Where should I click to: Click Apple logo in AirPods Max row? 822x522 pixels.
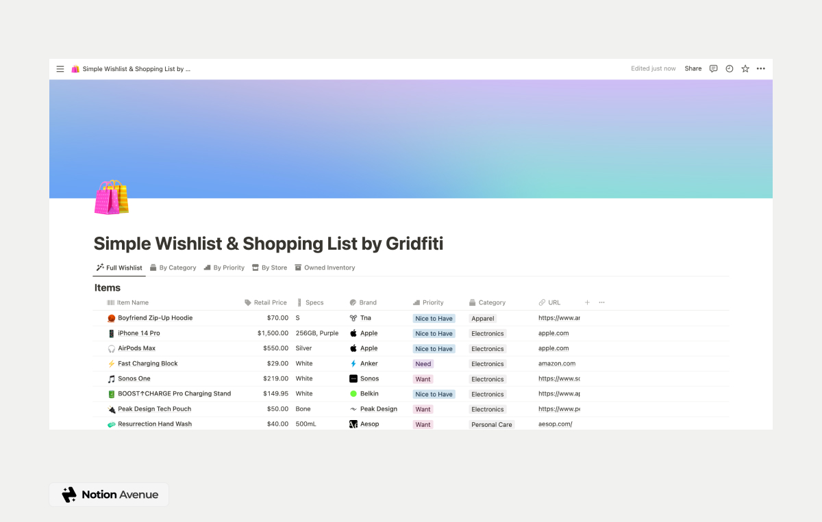353,348
